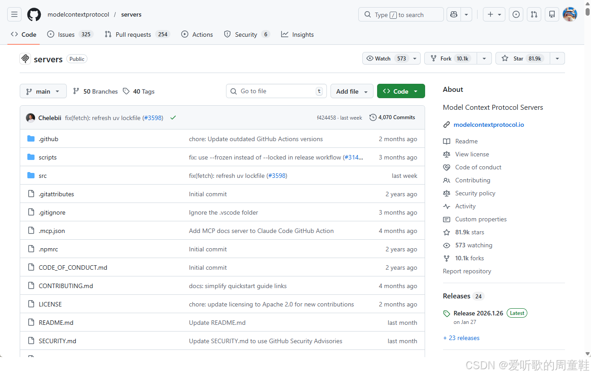Star the servers repository
This screenshot has height=375, width=591.
[x=522, y=59]
